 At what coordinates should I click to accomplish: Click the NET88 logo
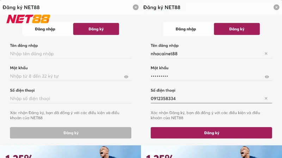coord(28,19)
